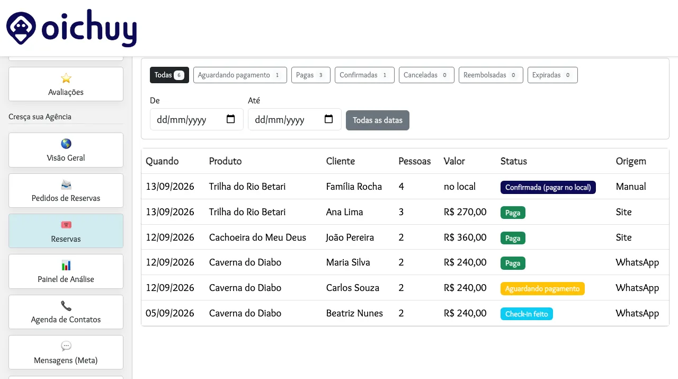The height and width of the screenshot is (379, 678).
Task: Click Paga badge in João Pereira row
Action: coord(513,238)
